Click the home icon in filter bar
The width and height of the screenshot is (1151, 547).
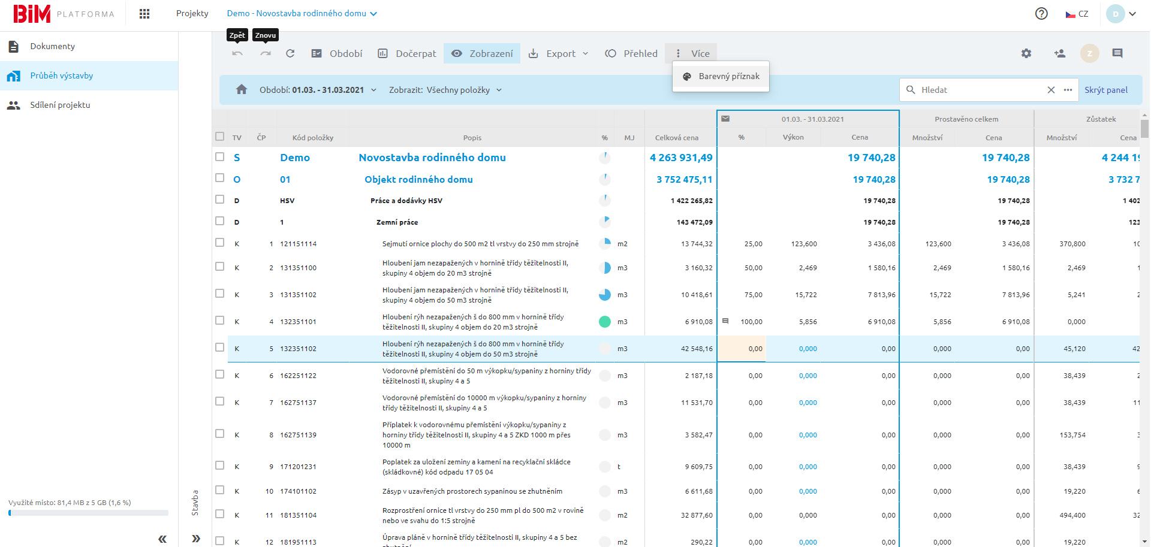click(x=242, y=90)
